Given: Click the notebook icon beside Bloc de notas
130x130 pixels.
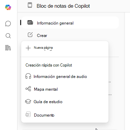Looking at the screenshot, I should click(30, 5).
